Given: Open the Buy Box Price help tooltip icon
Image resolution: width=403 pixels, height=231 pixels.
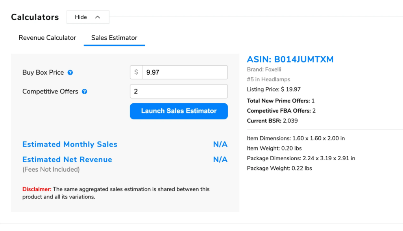Looking at the screenshot, I should 70,72.
